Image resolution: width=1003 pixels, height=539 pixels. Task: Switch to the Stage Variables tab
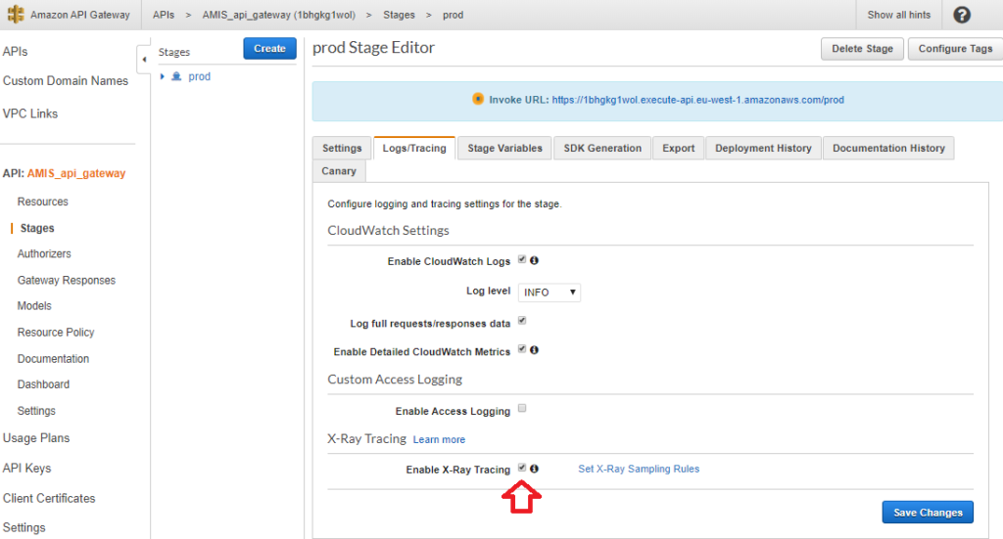[x=504, y=149]
